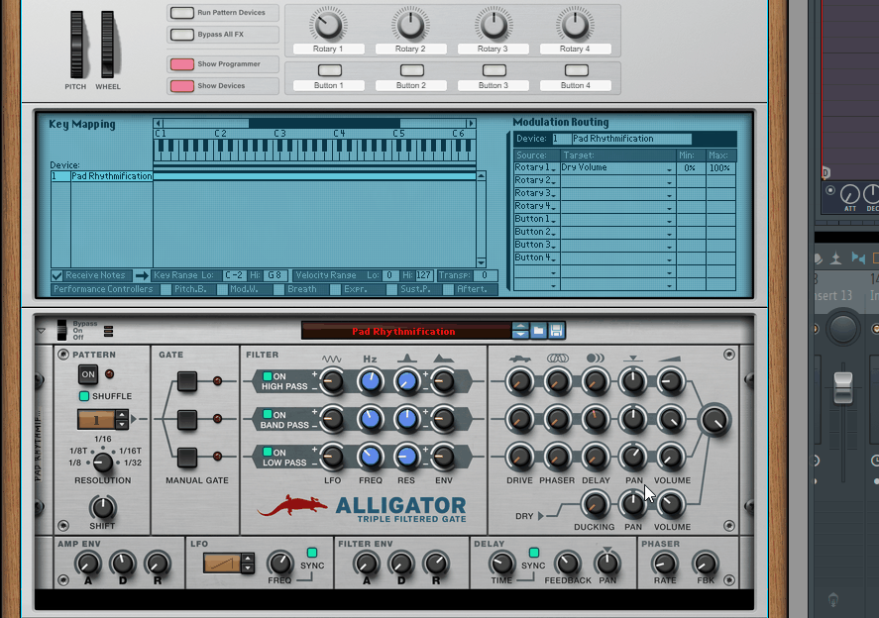The height and width of the screenshot is (618, 879).
Task: Toggle Show Devices button
Action: (x=182, y=86)
